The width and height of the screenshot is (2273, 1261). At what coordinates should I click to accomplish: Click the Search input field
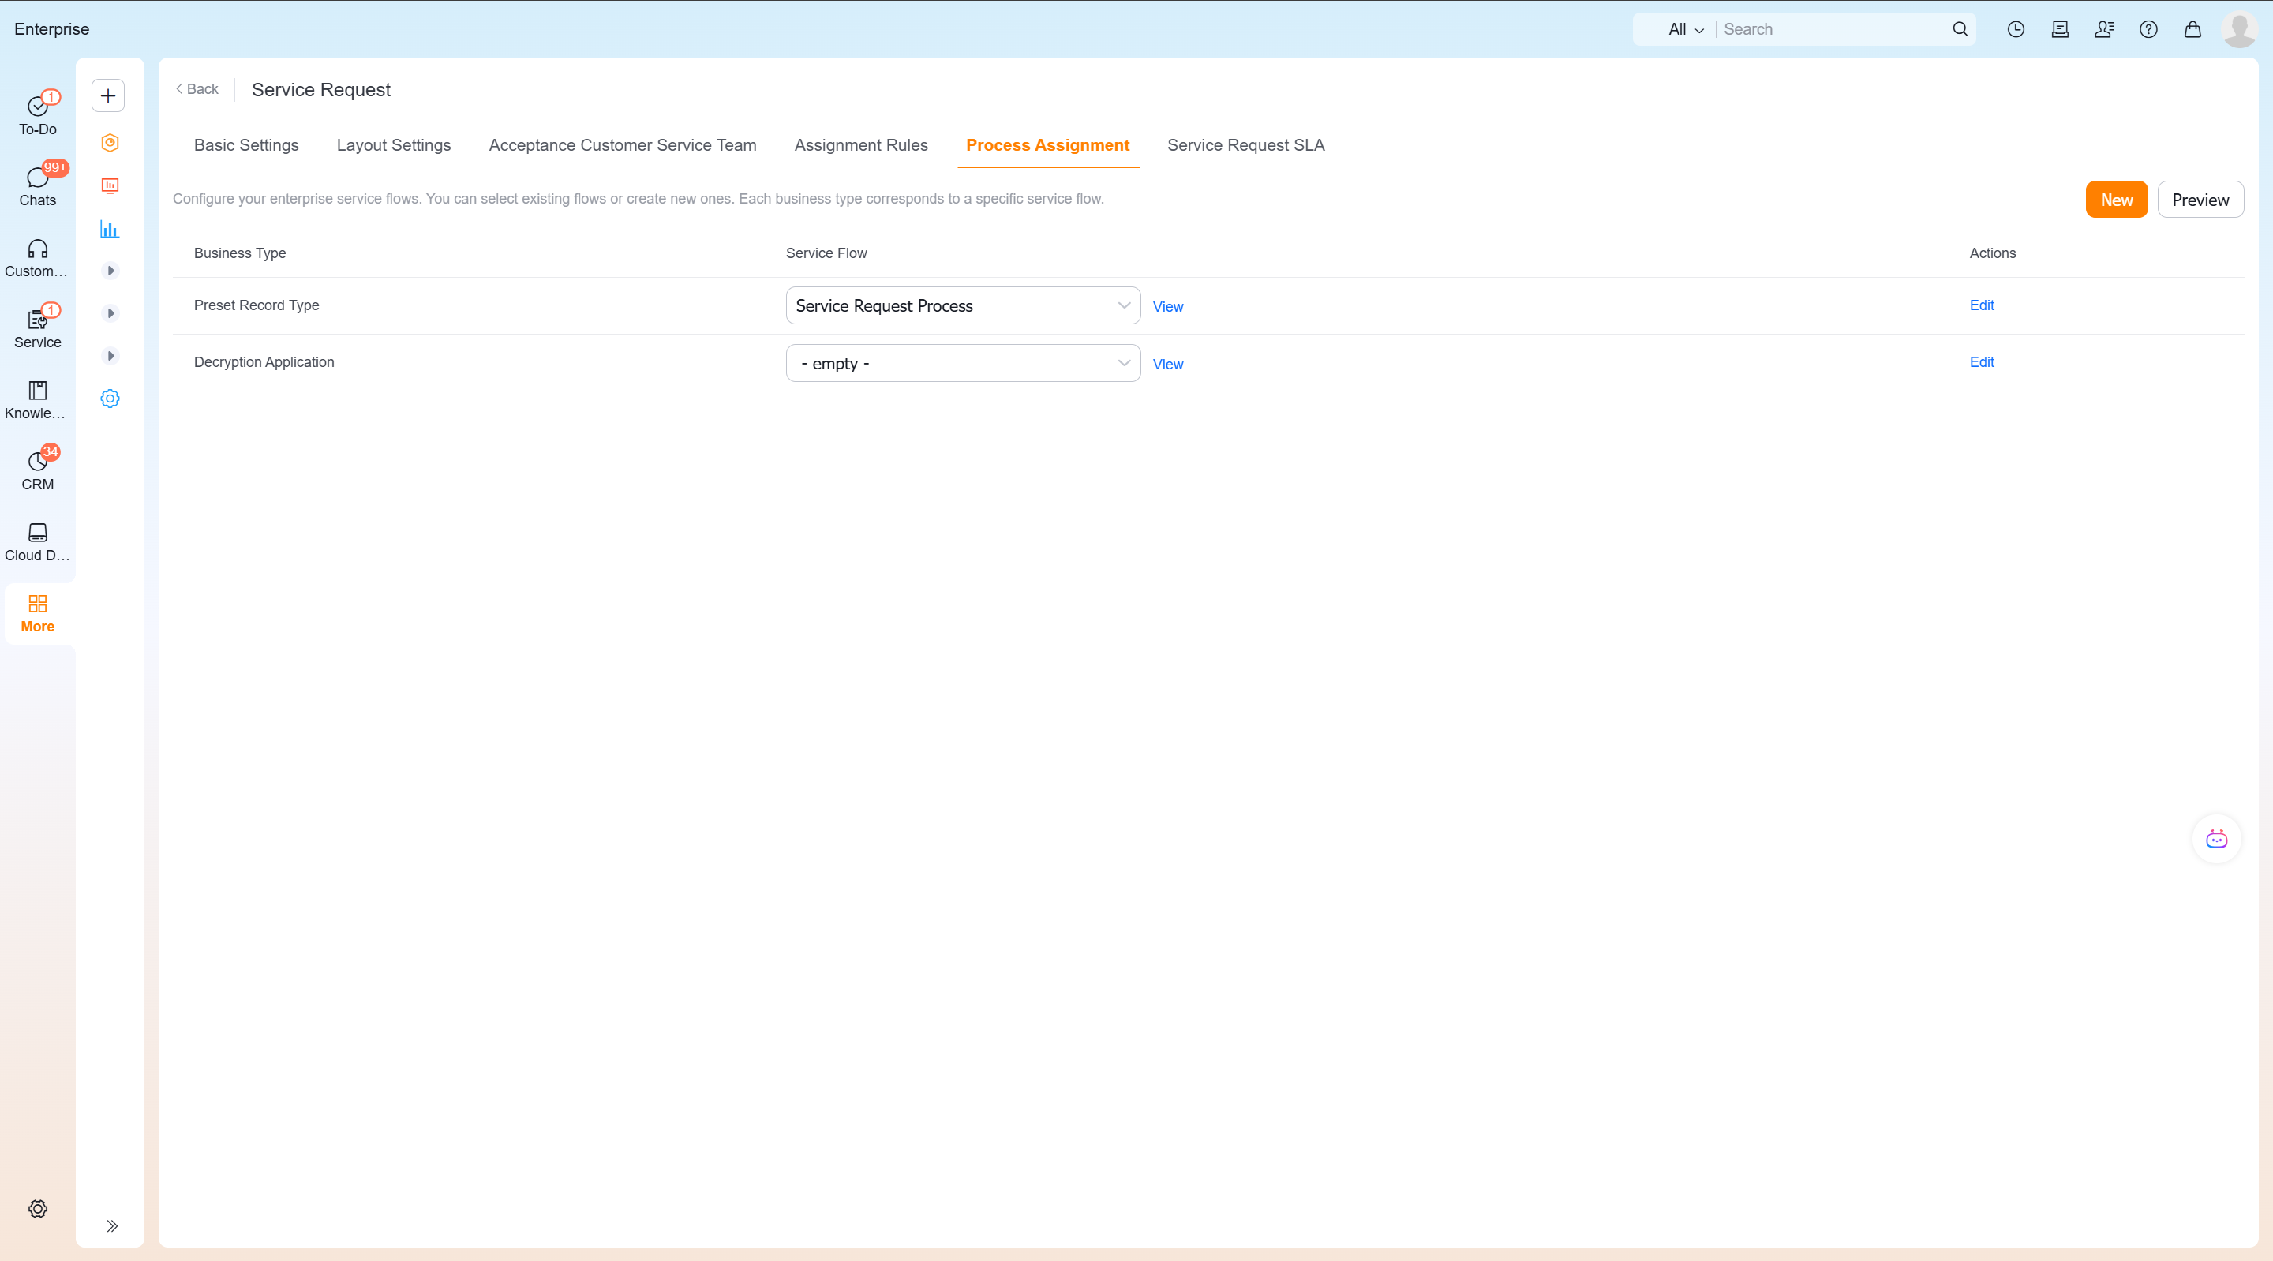click(1833, 29)
